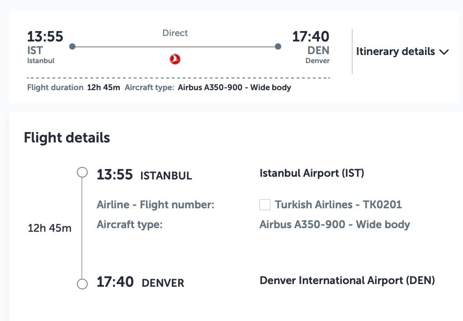Select the Denver arrival circle in the timeline
The height and width of the screenshot is (321, 463).
pos(82,284)
